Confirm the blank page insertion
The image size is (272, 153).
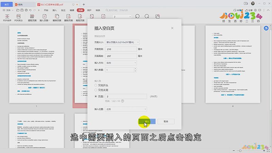click(x=147, y=121)
